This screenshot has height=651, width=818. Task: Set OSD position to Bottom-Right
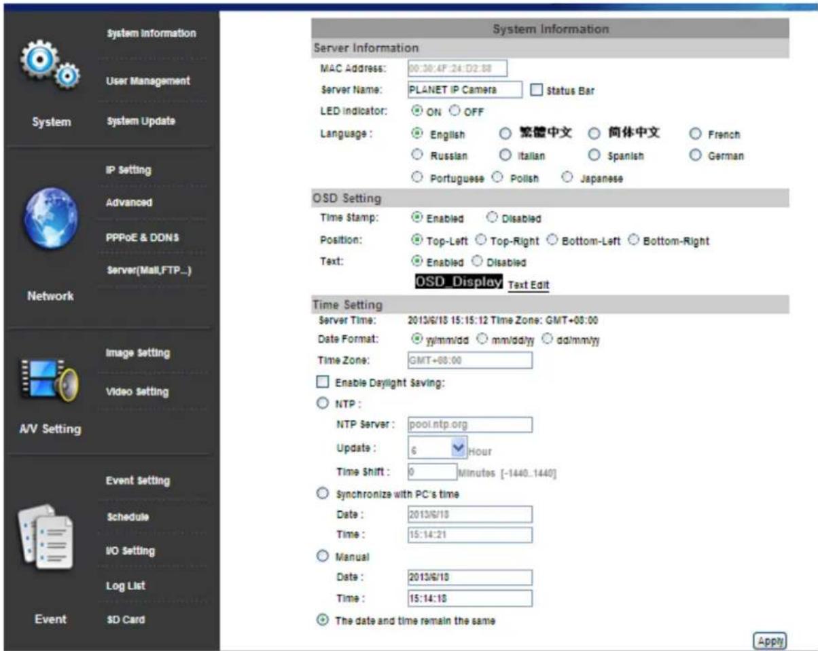(633, 240)
